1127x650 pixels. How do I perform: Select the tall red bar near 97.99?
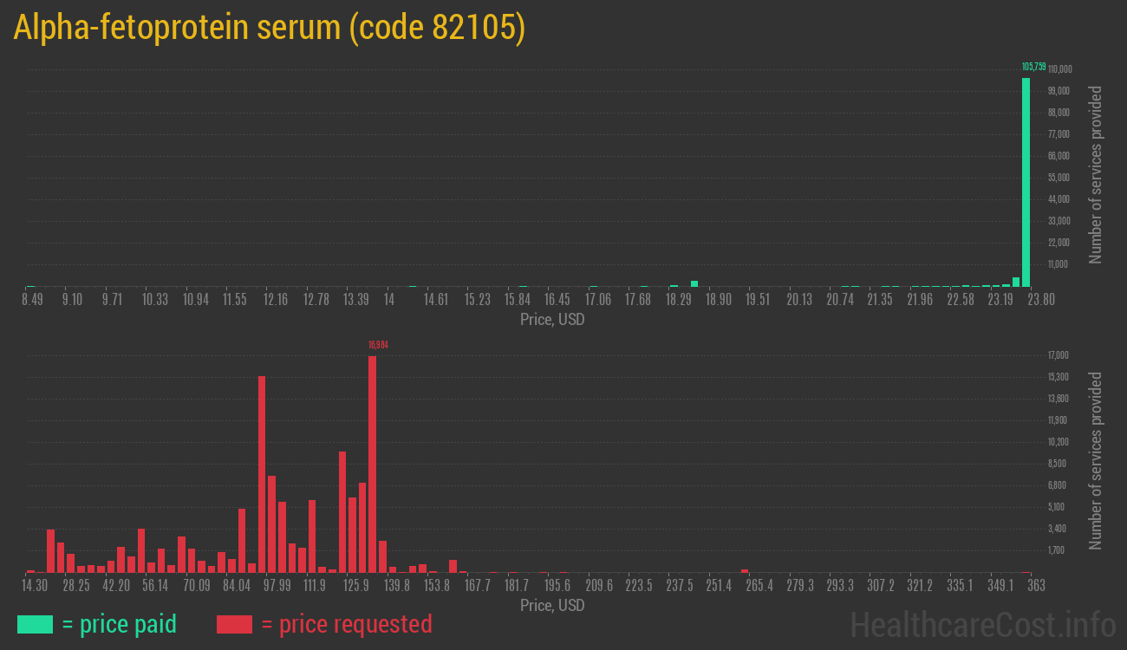(260, 472)
